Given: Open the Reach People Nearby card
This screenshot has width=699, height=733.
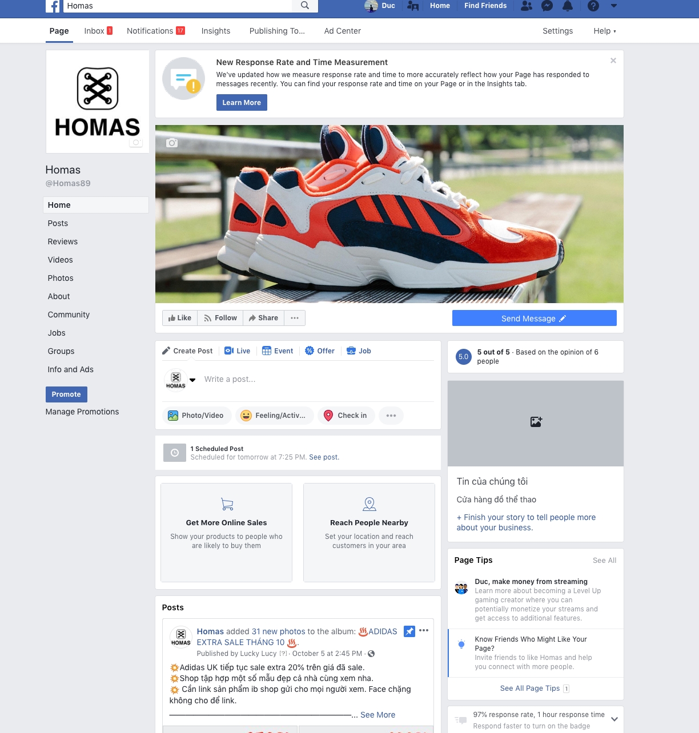Looking at the screenshot, I should (369, 533).
